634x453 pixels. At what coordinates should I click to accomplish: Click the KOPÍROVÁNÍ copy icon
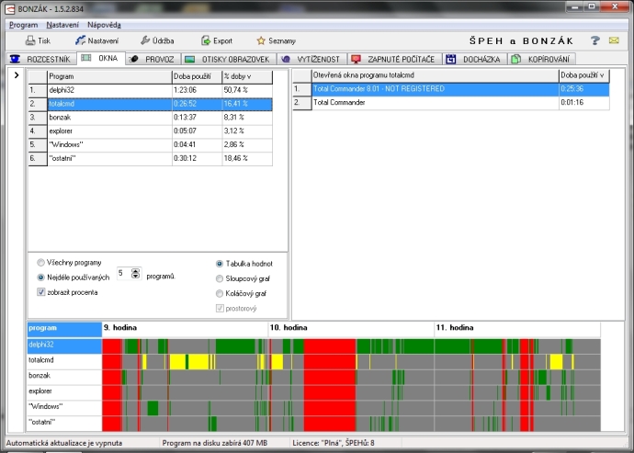pyautogui.click(x=515, y=59)
